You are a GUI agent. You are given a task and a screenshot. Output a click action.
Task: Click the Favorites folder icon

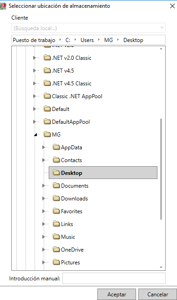point(56,211)
